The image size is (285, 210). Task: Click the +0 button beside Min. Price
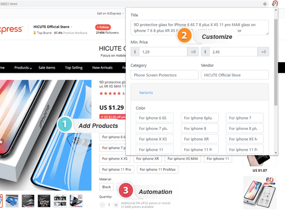pyautogui.click(x=193, y=51)
